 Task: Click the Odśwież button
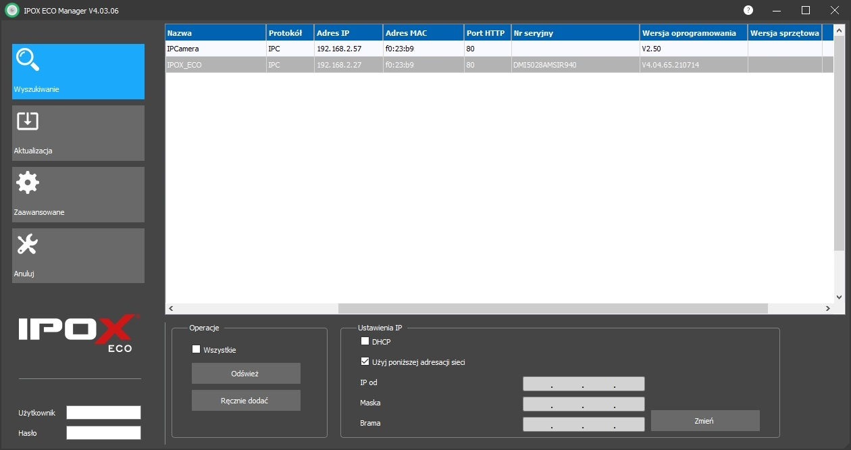[246, 373]
